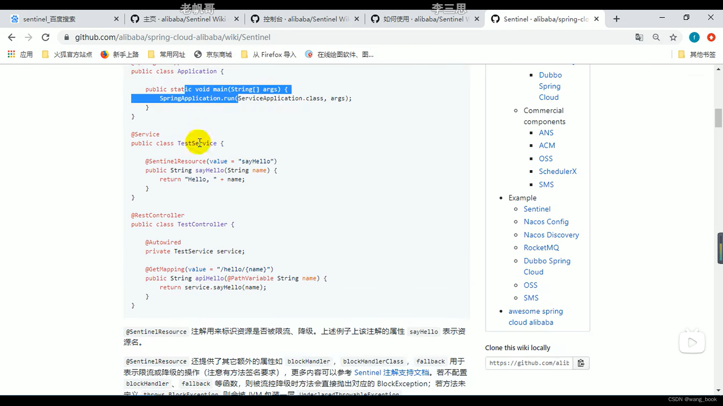723x406 pixels.
Task: Open the translate page icon
Action: tap(639, 37)
